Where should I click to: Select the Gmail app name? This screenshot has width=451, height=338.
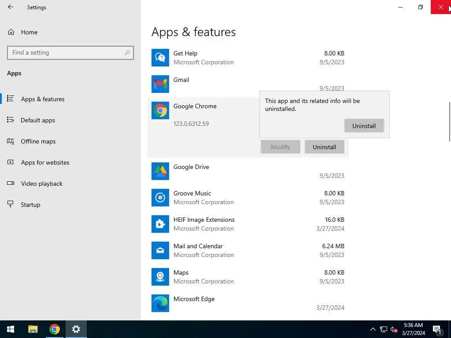point(181,80)
